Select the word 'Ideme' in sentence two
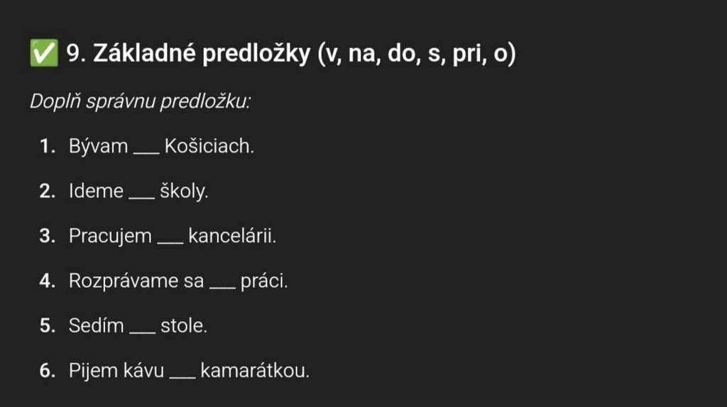This screenshot has width=727, height=407. (x=96, y=191)
